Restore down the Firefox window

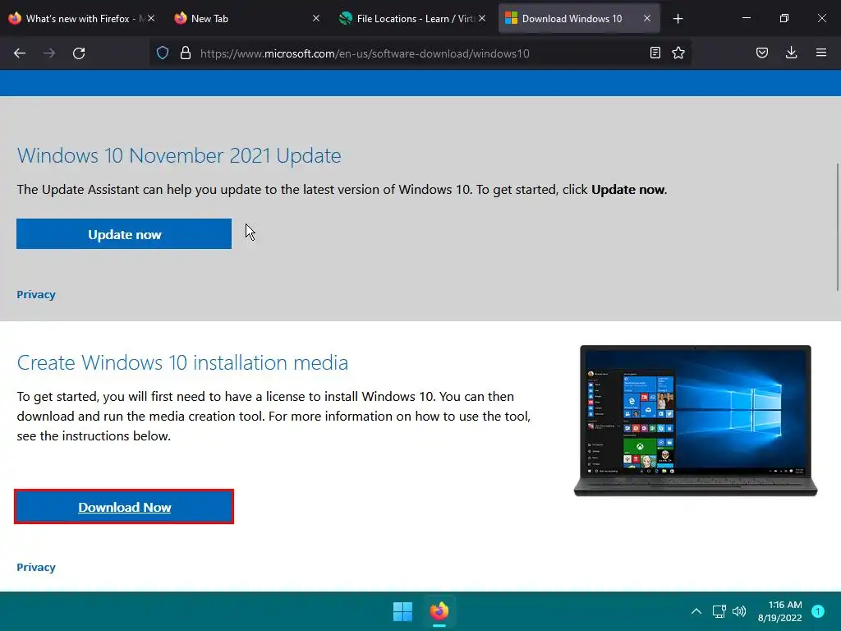coord(784,18)
